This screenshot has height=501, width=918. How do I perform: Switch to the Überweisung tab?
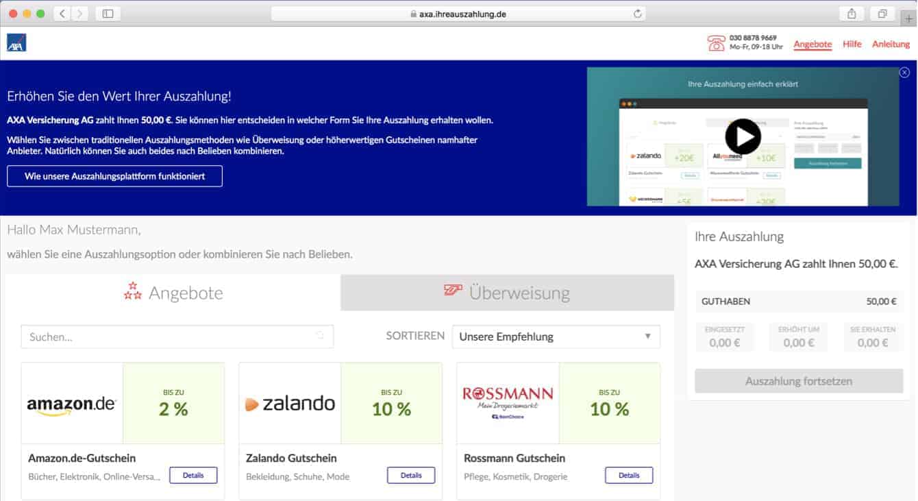coord(507,293)
